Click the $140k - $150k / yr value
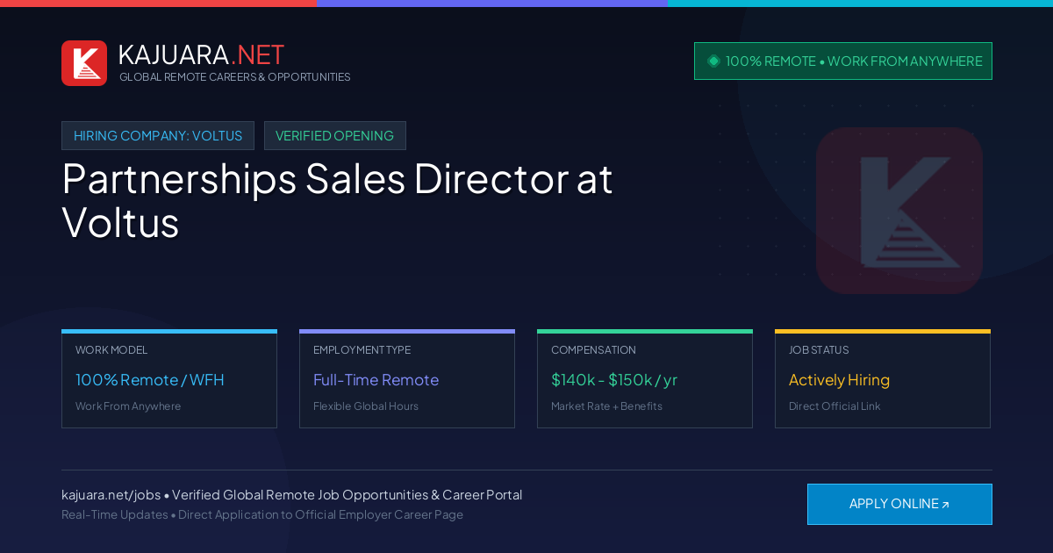 click(614, 380)
